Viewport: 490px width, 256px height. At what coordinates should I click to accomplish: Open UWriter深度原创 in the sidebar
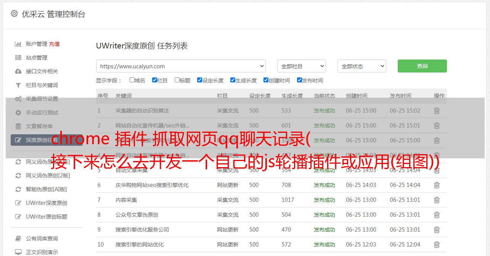coord(47,203)
